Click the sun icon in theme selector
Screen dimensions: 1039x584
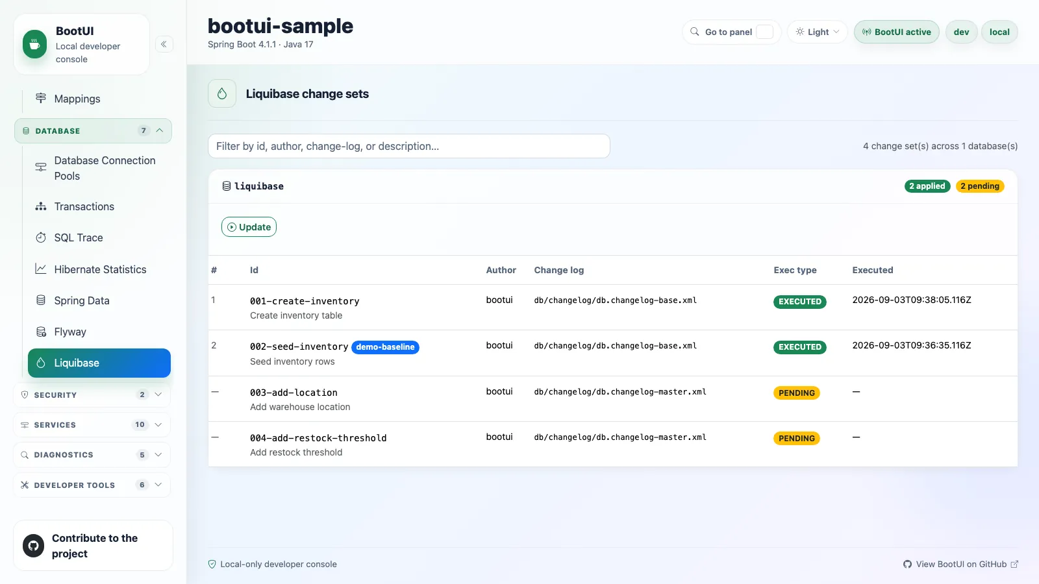pos(800,32)
